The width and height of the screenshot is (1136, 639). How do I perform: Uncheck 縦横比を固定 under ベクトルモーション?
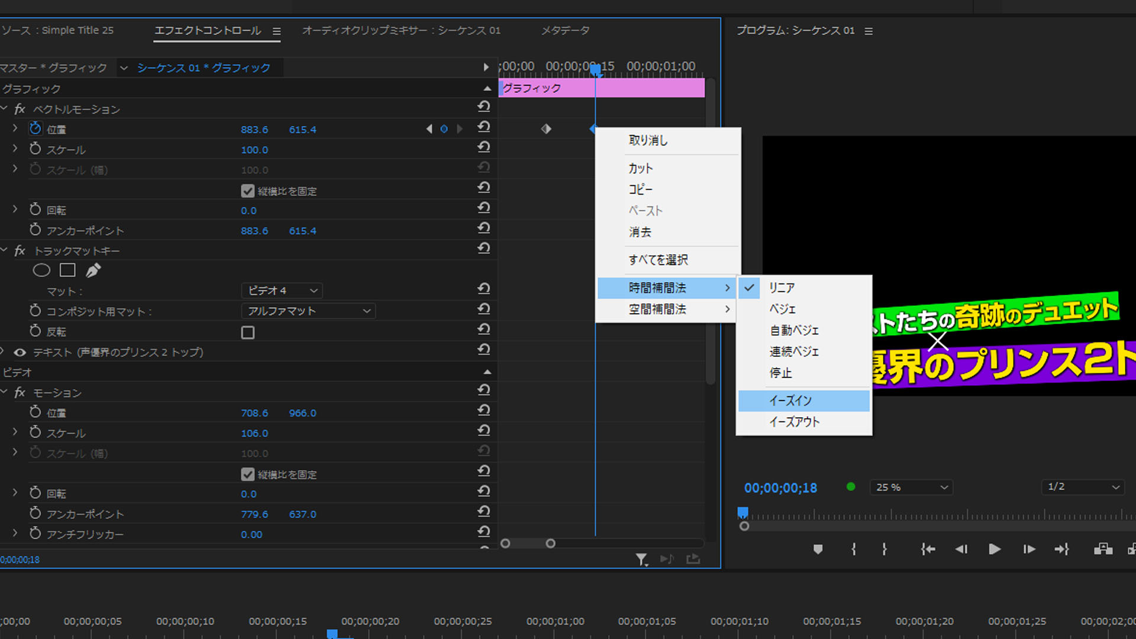[248, 191]
